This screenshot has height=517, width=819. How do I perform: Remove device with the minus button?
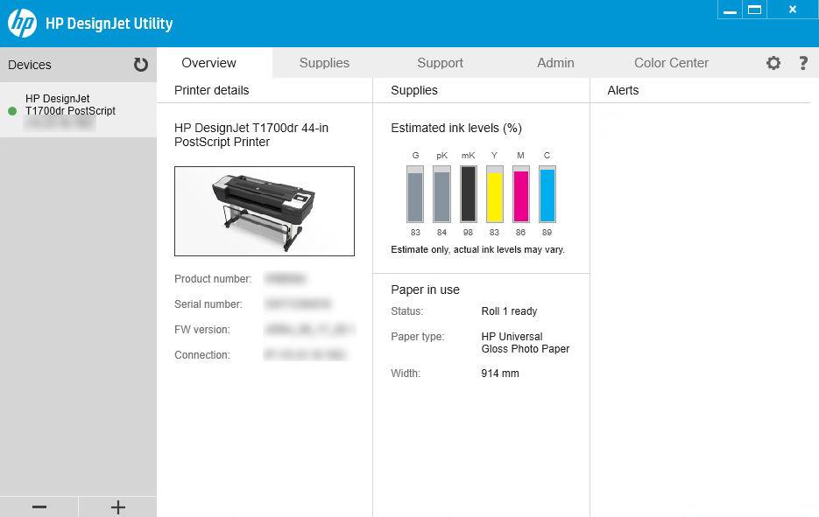tap(39, 507)
